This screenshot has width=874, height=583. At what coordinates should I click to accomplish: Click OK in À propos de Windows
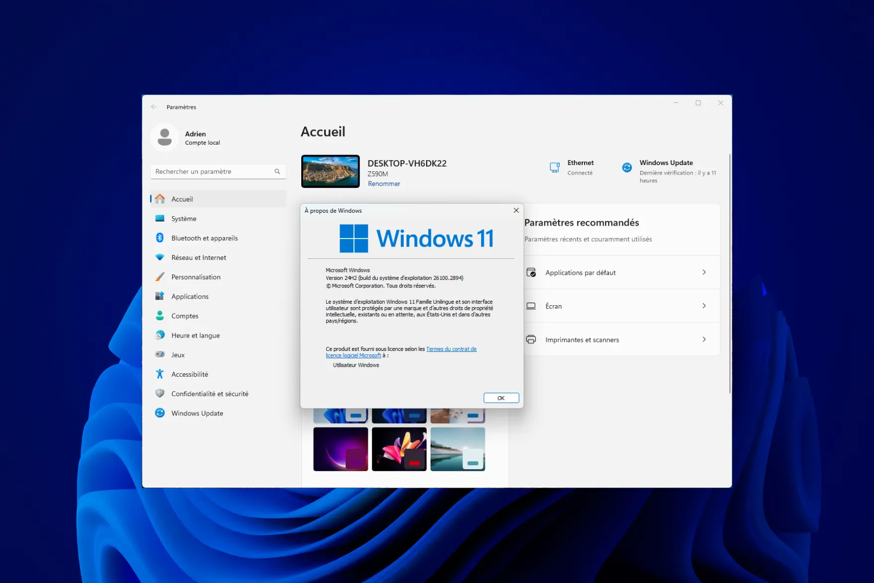[501, 398]
